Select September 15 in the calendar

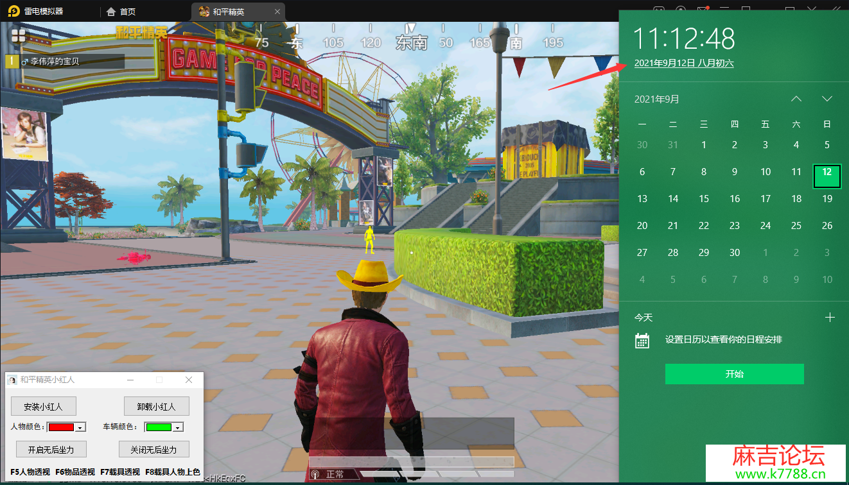coord(704,199)
